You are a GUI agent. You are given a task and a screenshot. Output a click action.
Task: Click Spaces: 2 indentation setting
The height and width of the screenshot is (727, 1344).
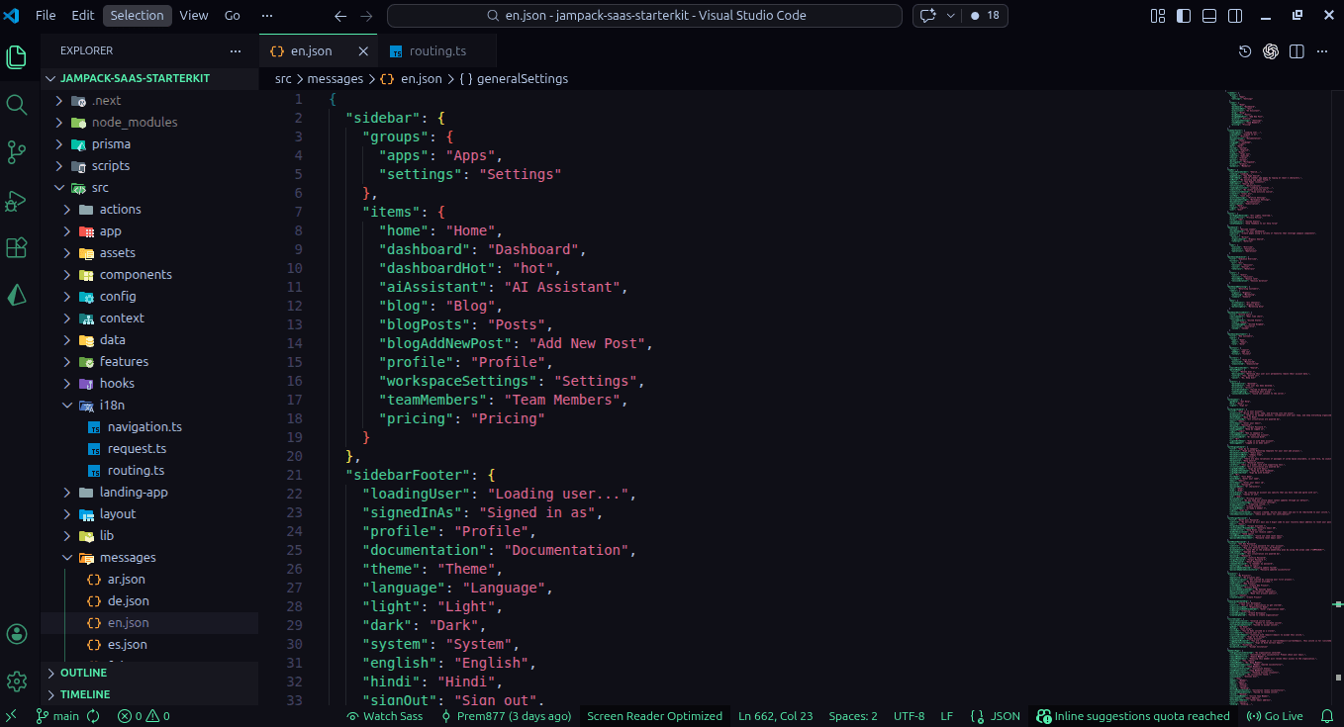pyautogui.click(x=853, y=716)
